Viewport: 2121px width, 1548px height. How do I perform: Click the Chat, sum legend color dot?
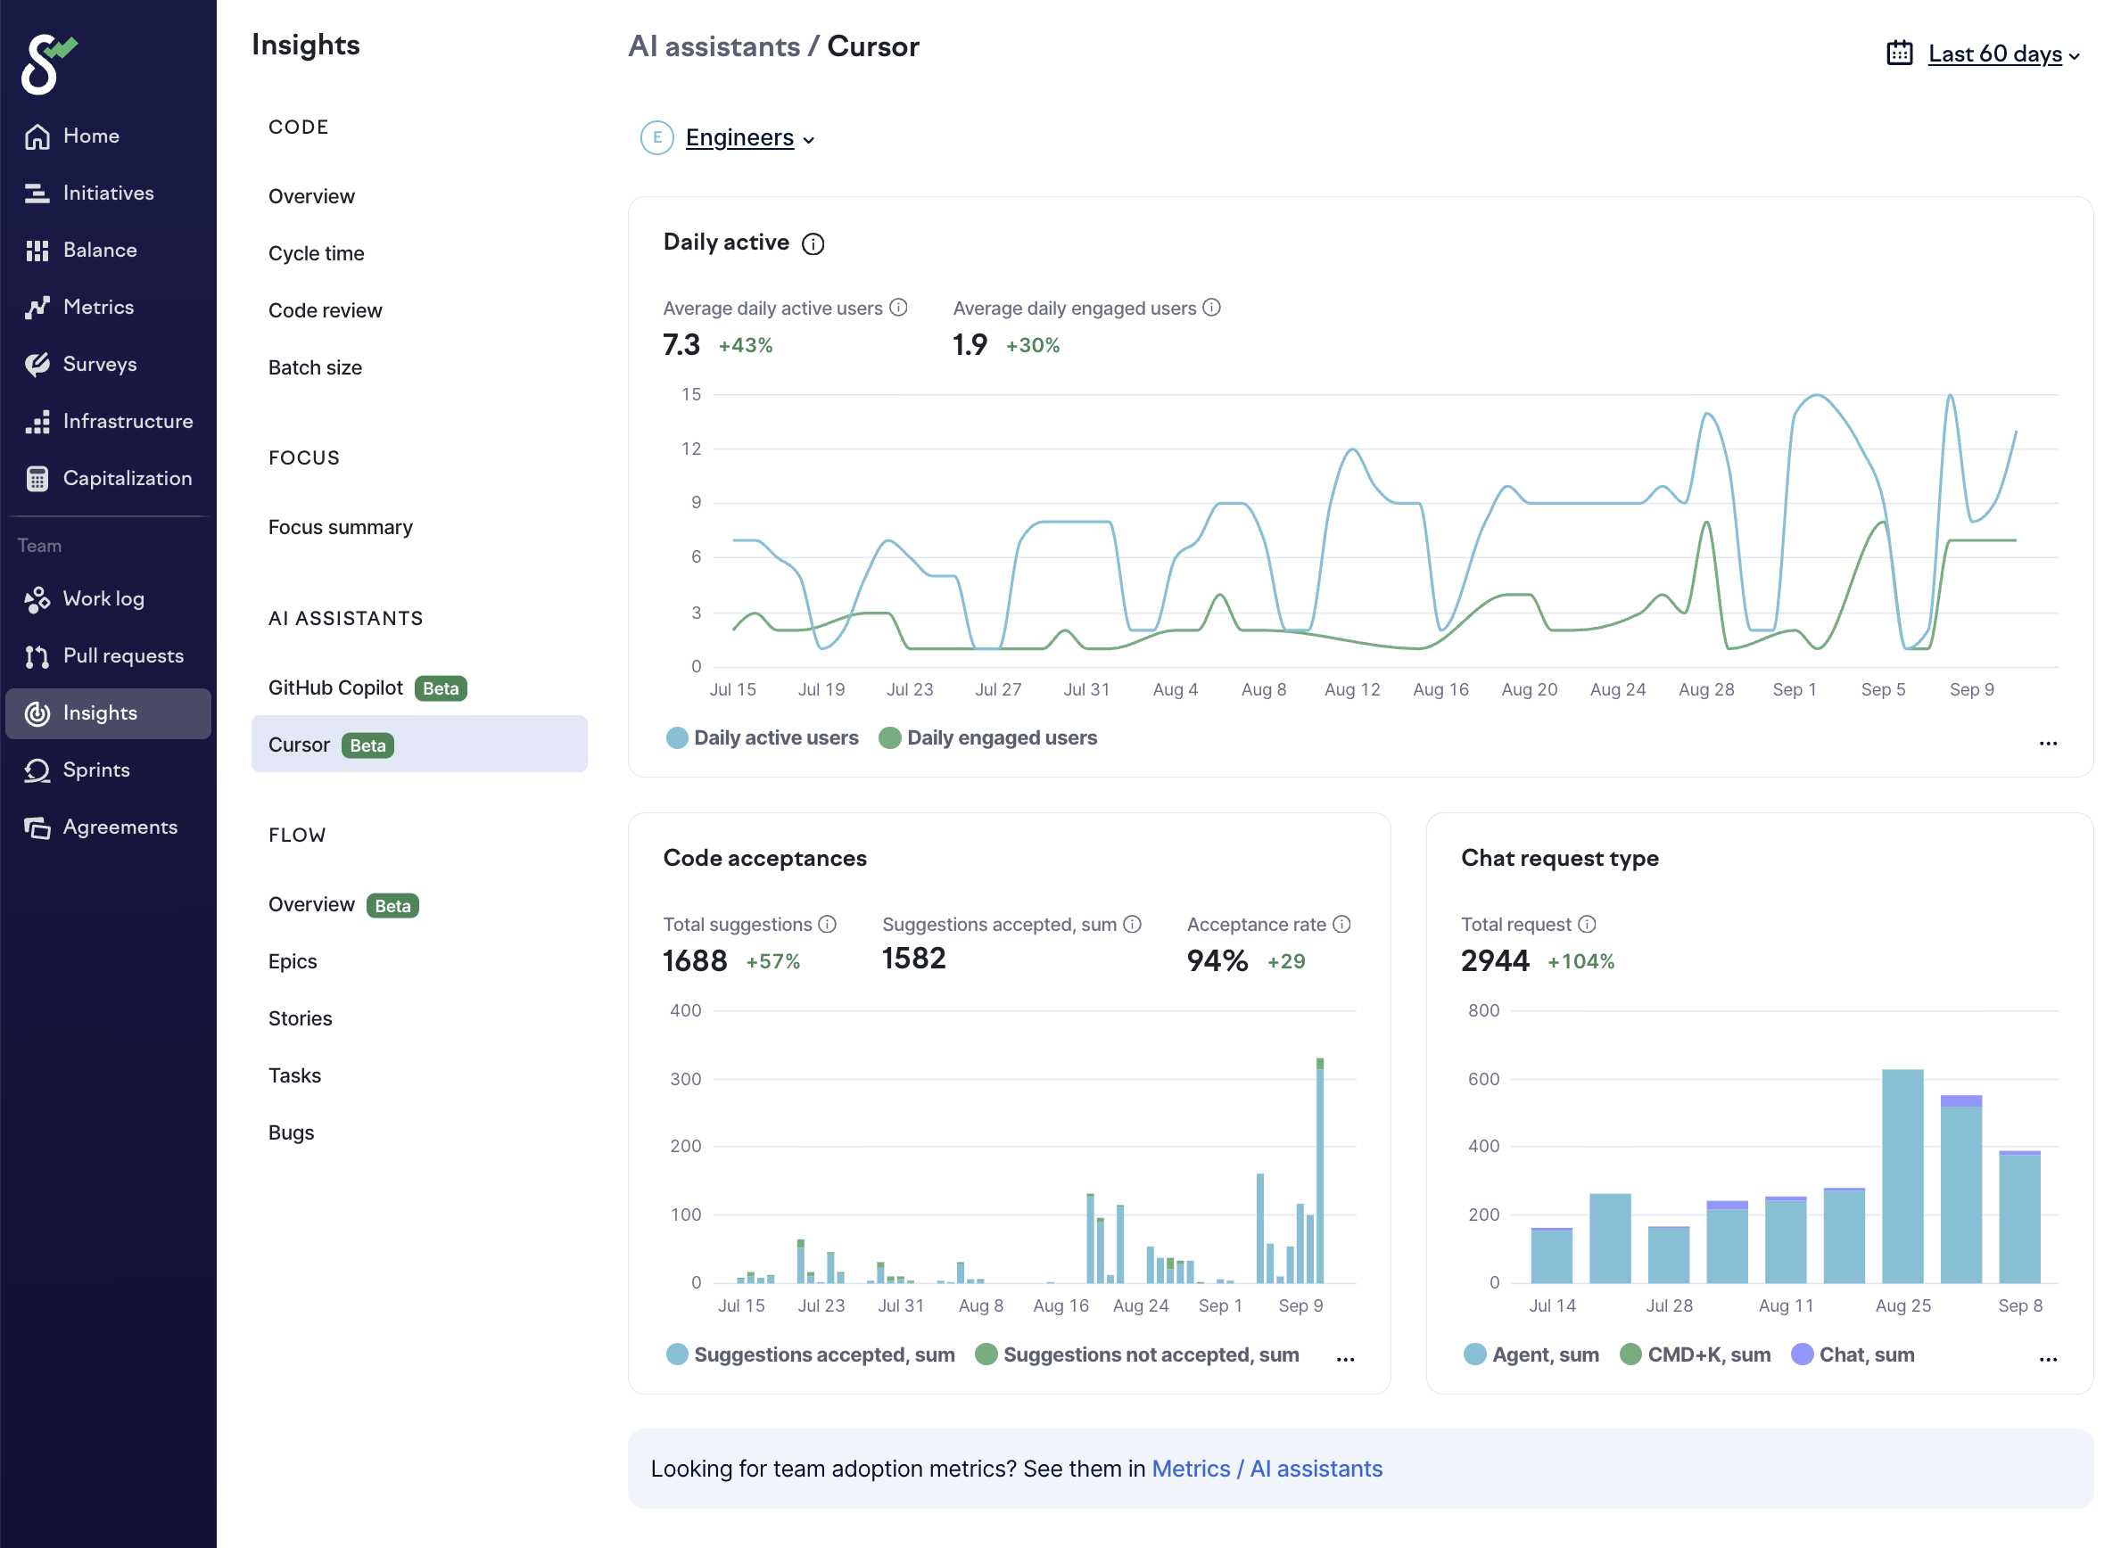point(1802,1355)
